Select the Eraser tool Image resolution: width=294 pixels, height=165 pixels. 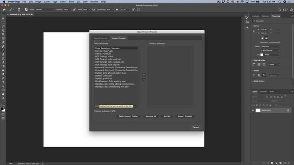click(3, 62)
